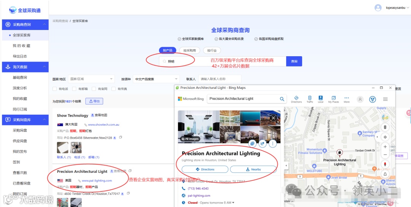Share Precision Architectural Lighting place card
411x207 pixels.
tap(262, 144)
